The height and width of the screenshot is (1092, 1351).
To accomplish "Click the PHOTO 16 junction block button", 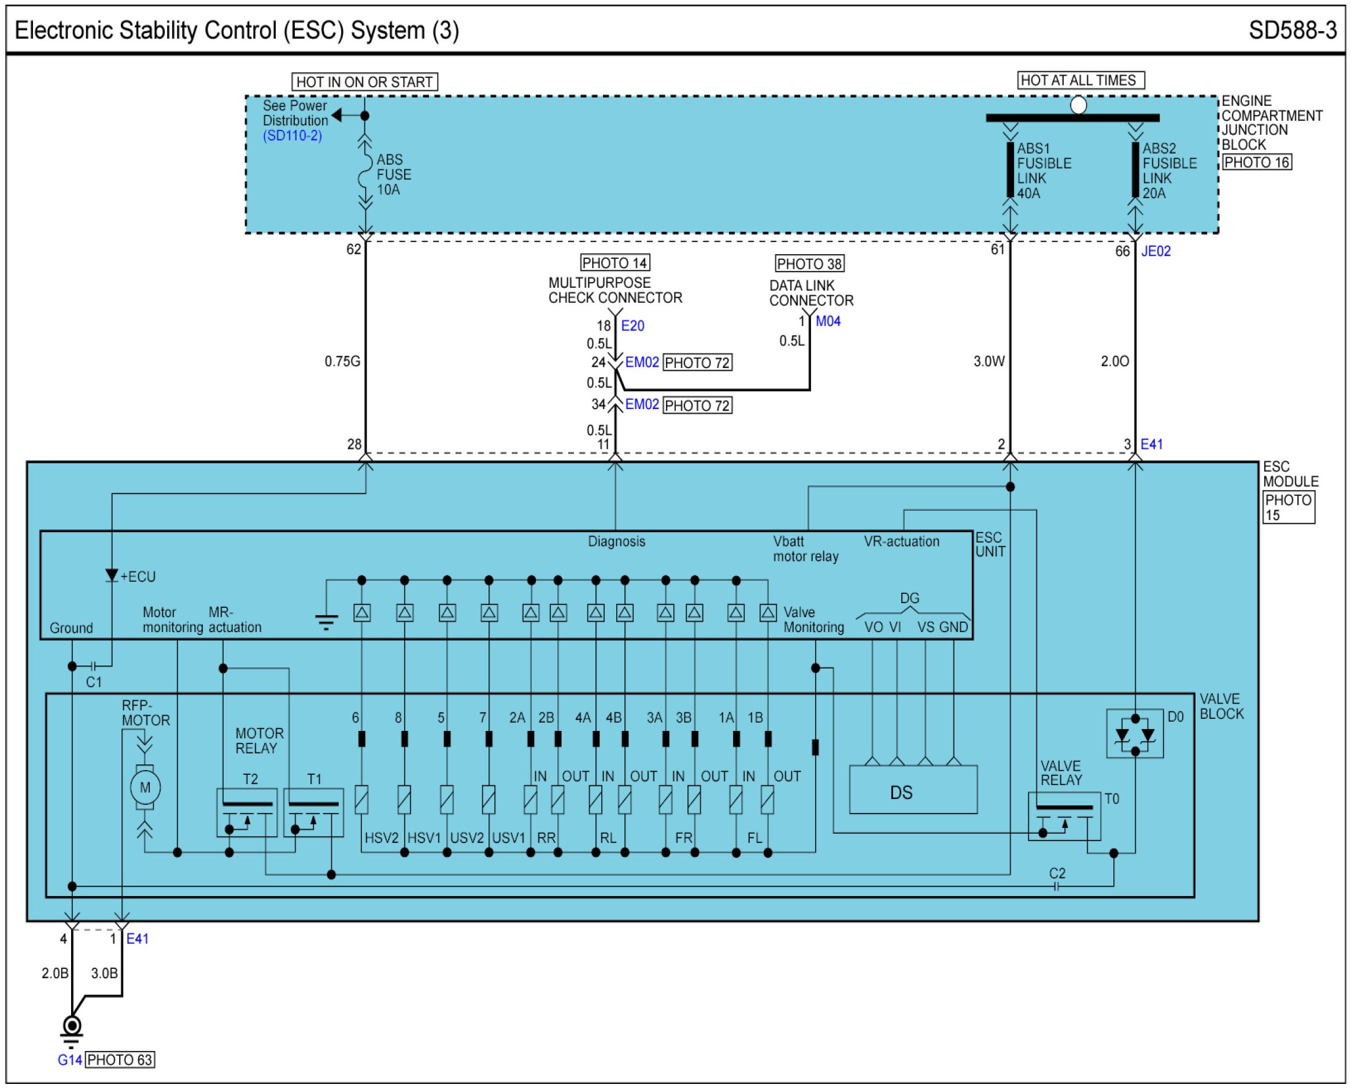I will [1257, 162].
